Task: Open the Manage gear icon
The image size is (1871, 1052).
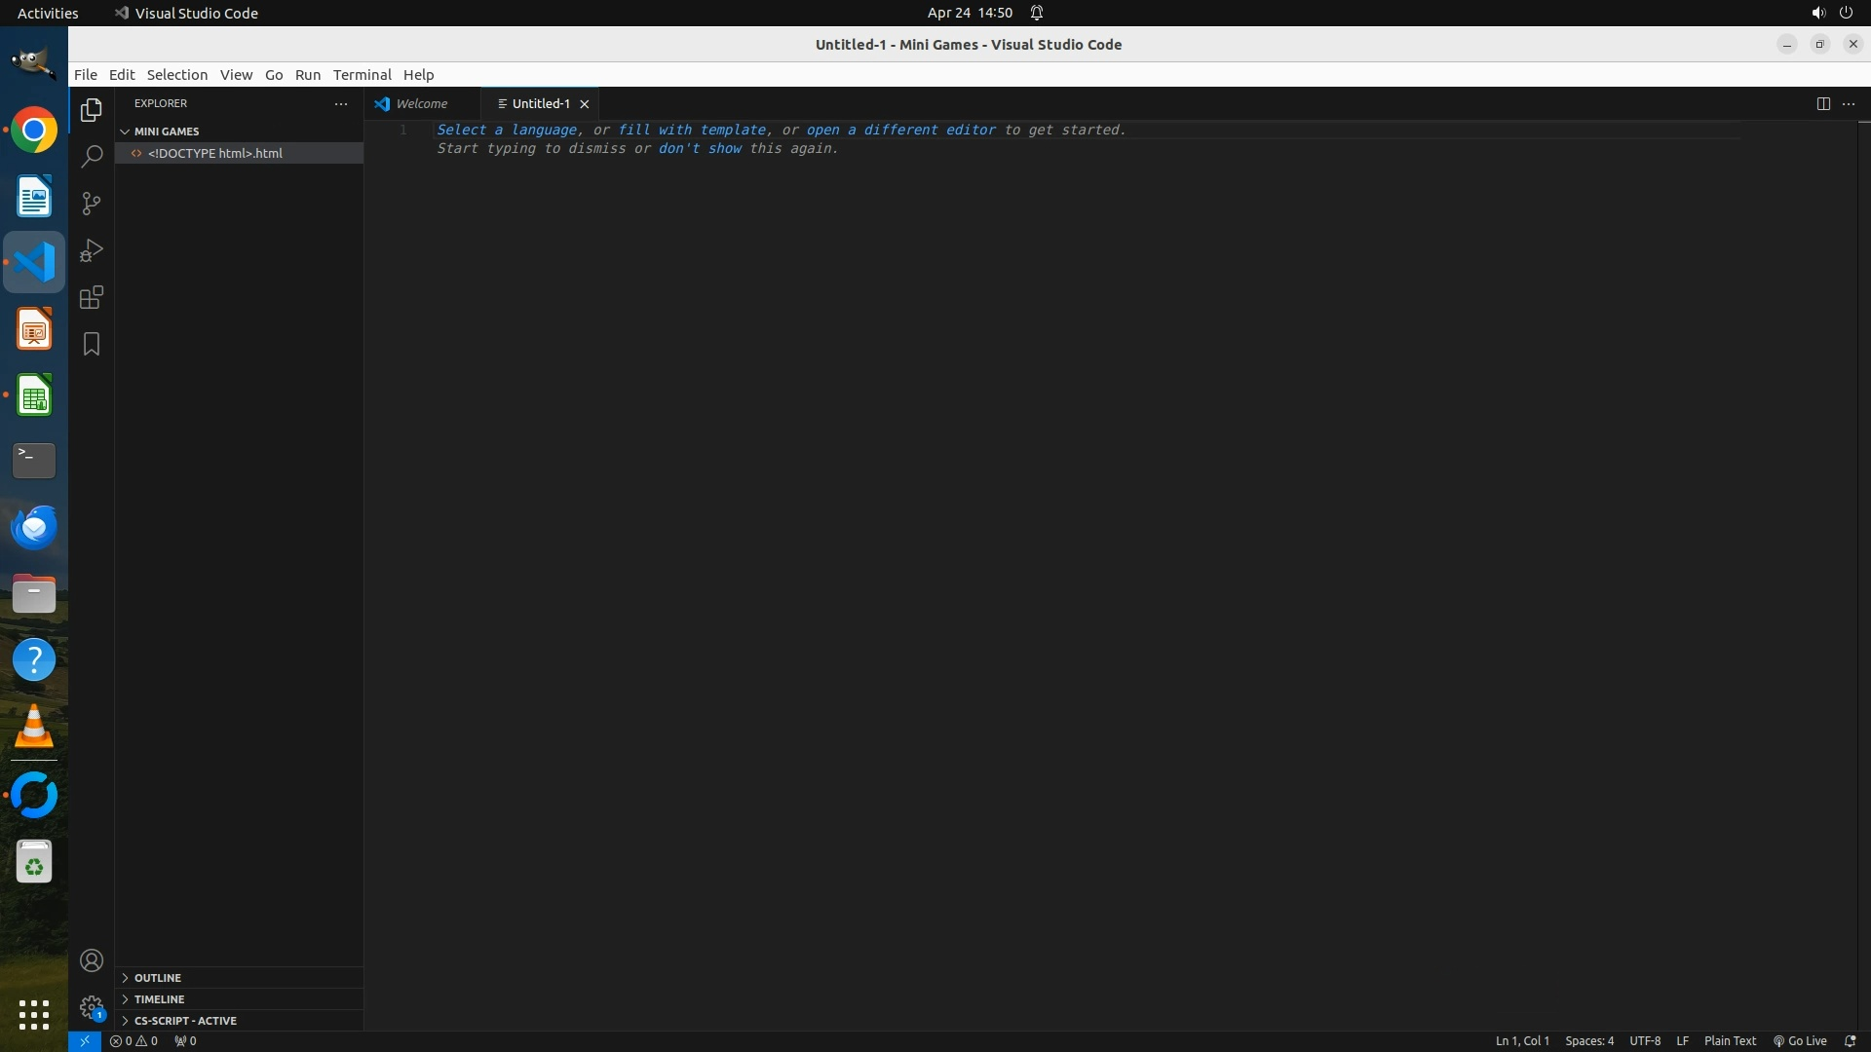Action: click(x=92, y=1007)
